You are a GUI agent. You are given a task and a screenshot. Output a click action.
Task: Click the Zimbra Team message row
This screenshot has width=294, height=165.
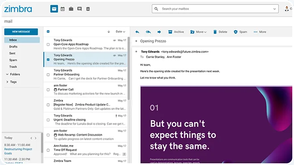coord(86,161)
